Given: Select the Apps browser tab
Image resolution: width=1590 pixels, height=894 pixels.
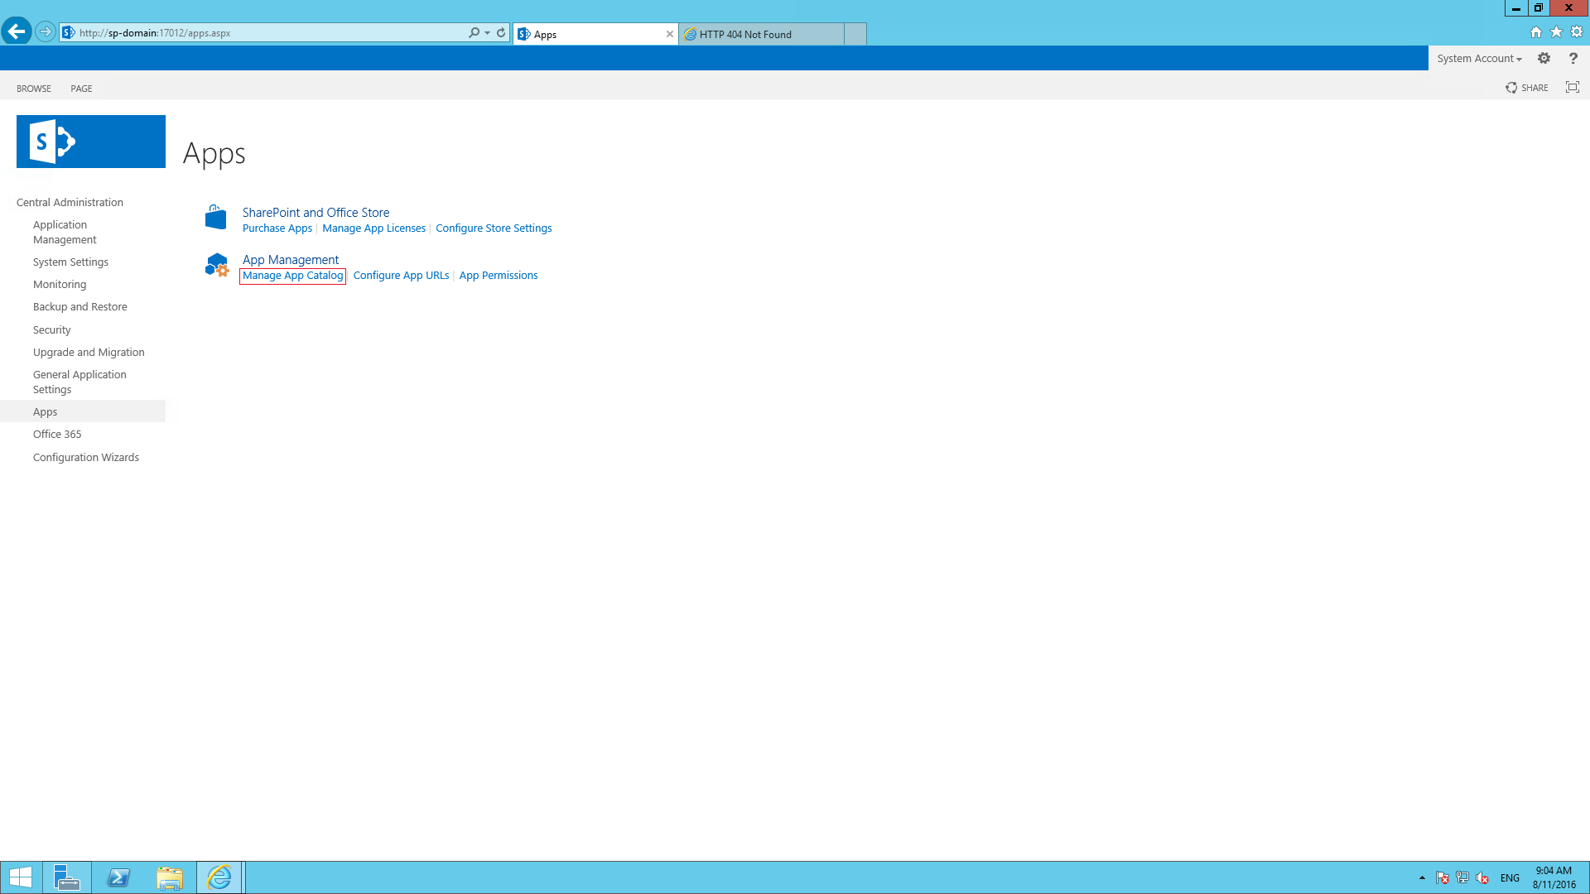Looking at the screenshot, I should 595,34.
